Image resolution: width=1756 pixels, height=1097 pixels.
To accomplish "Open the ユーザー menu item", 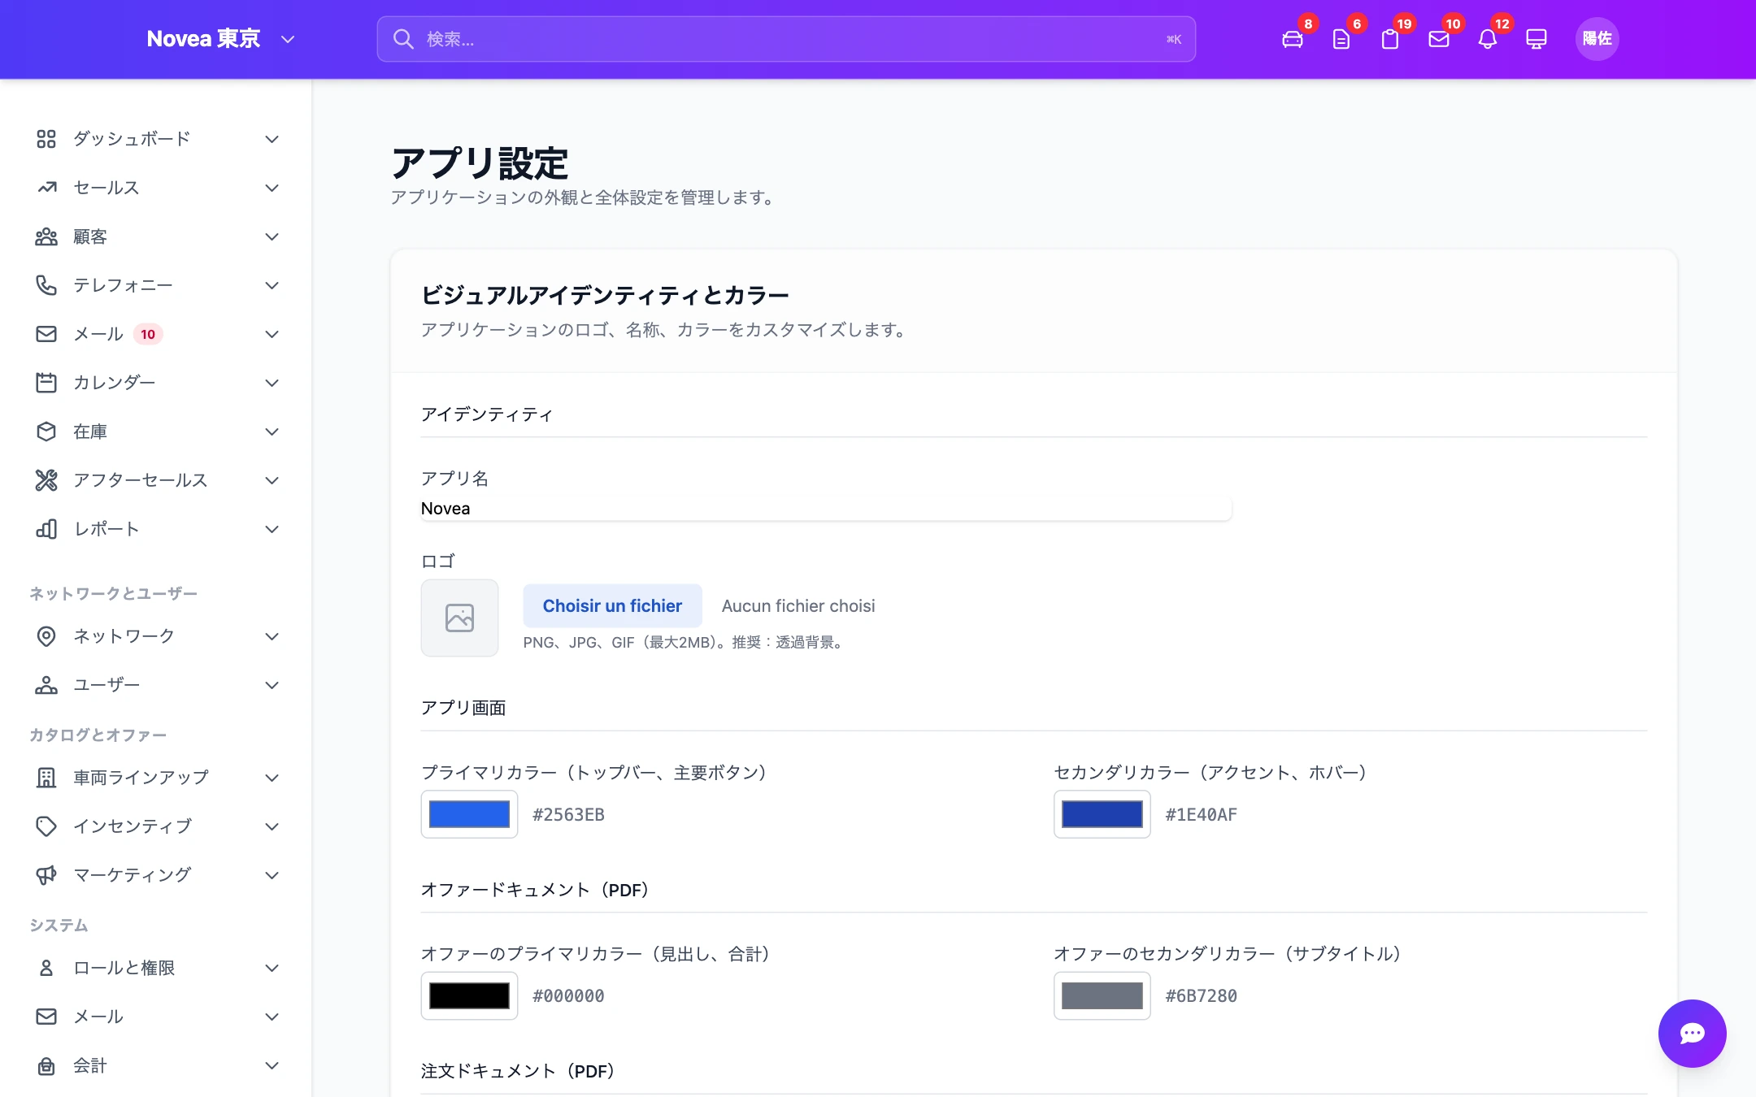I will pyautogui.click(x=156, y=685).
